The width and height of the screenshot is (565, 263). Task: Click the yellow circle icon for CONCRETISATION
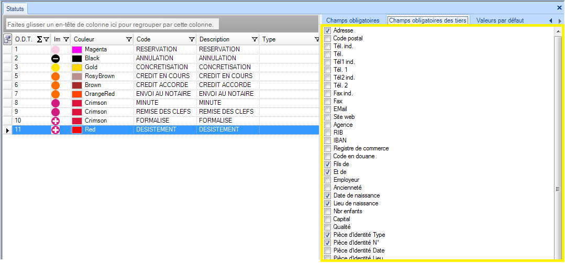[56, 68]
